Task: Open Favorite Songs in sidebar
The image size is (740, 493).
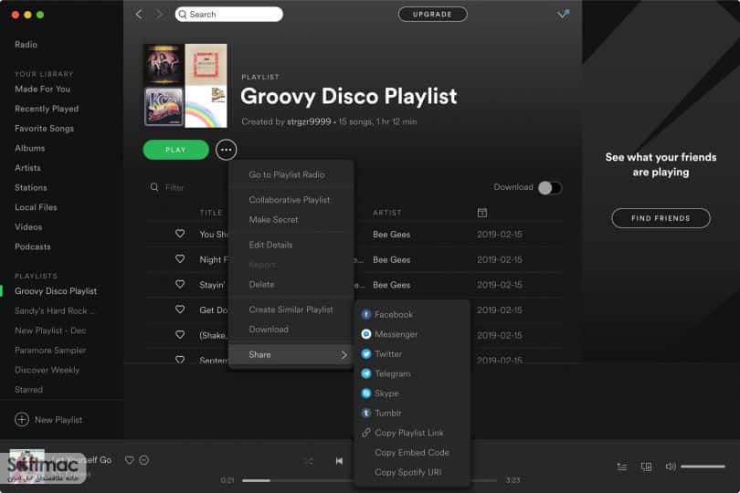Action: pos(45,129)
